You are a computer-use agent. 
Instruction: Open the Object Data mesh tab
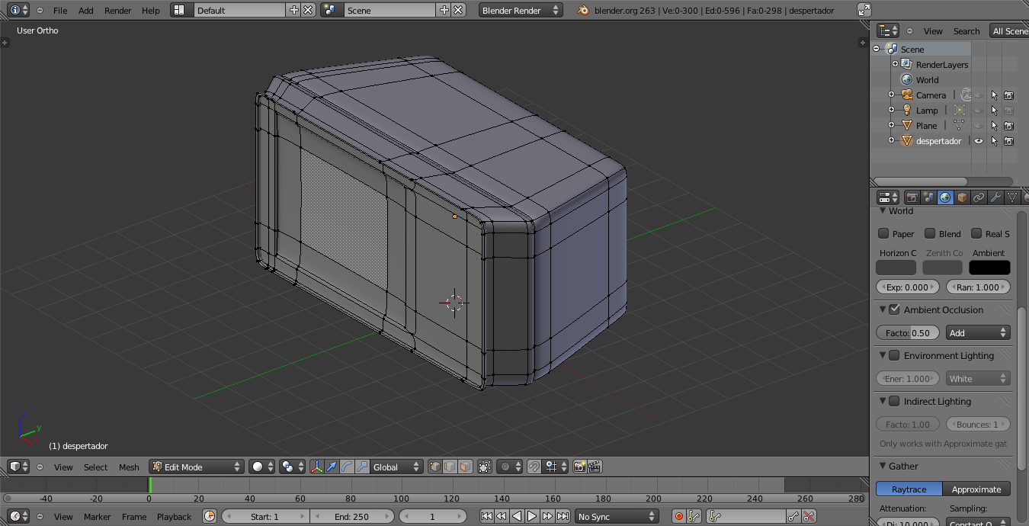tap(1012, 197)
